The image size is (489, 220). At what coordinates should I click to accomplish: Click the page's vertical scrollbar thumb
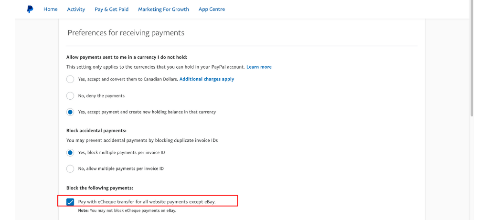[x=472, y=58]
